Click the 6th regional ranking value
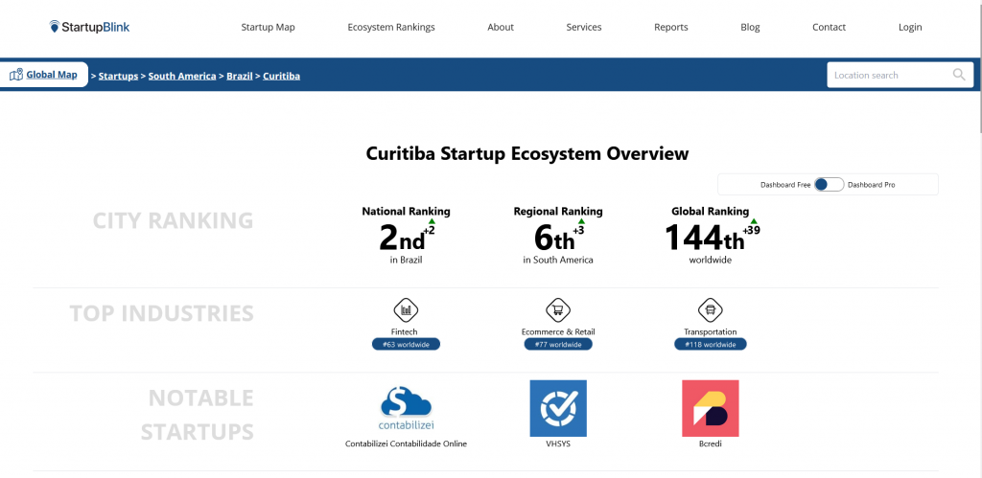 click(554, 239)
